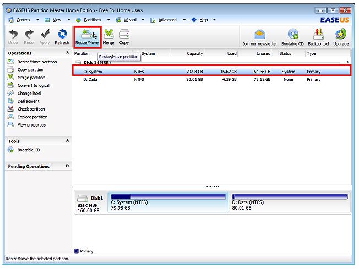This screenshot has width=359, height=269.
Task: Click the Redo toolbar icon
Action: pos(29,34)
